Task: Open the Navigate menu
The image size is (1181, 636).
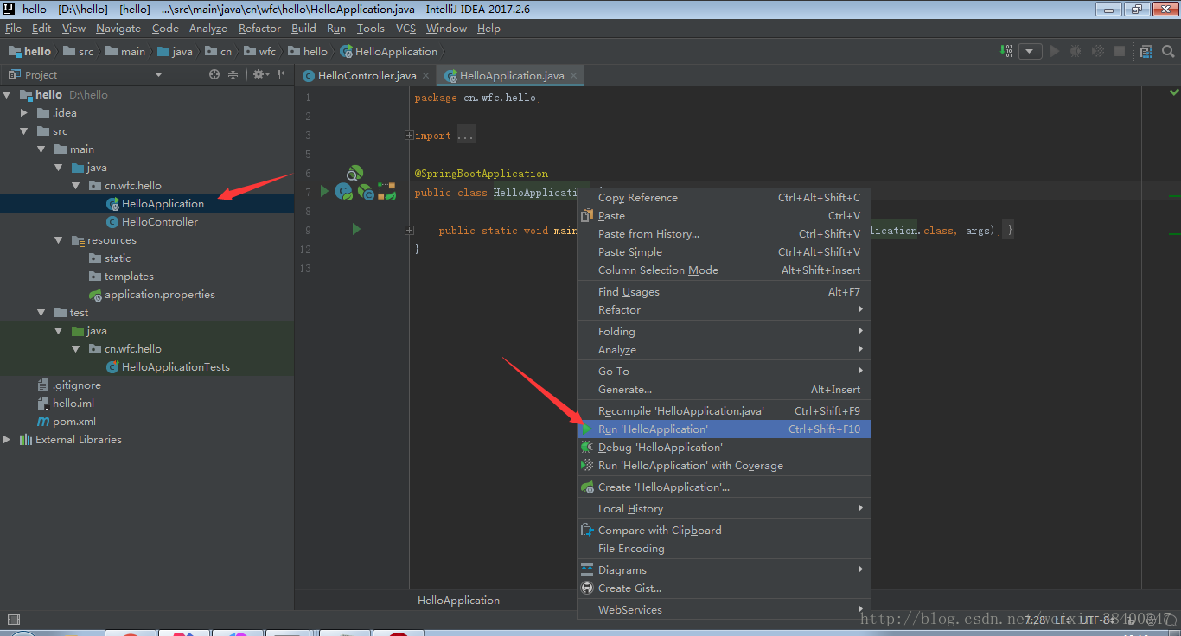Action: coord(118,29)
